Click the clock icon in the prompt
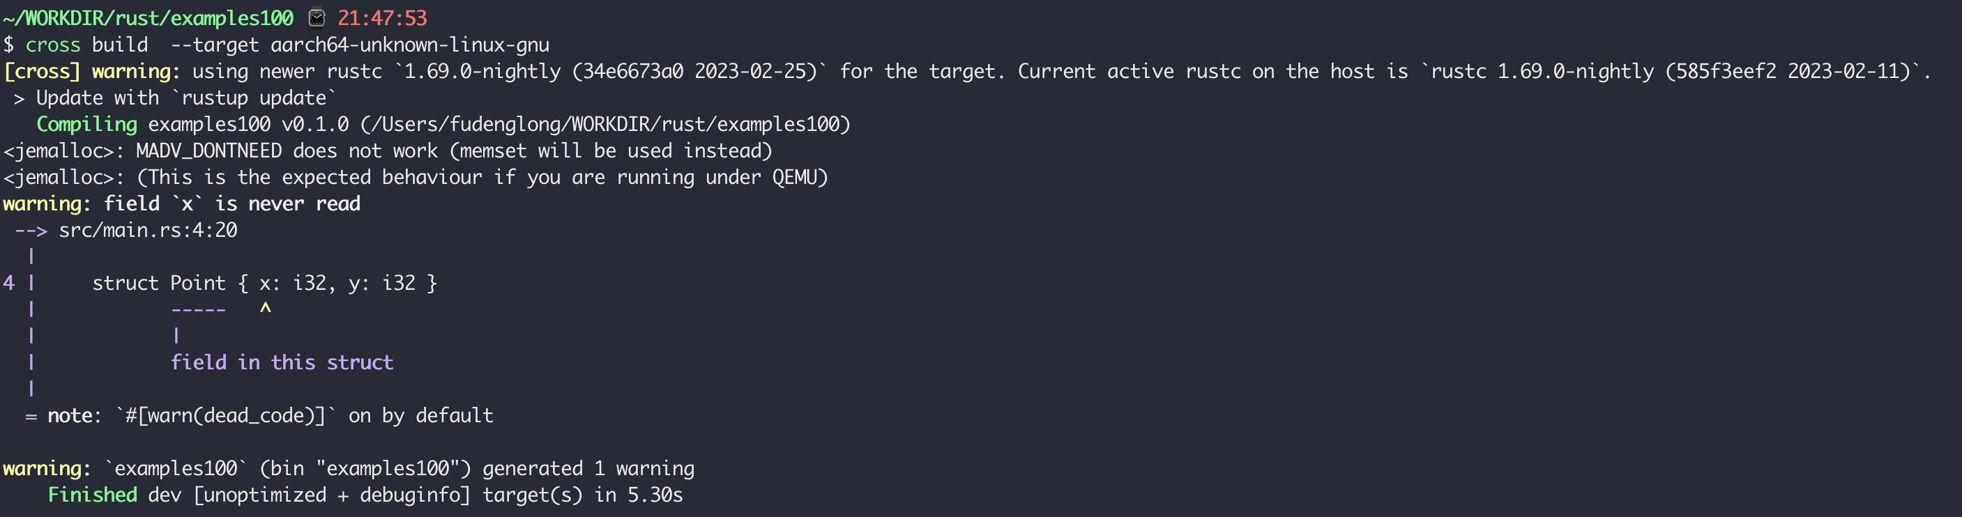The height and width of the screenshot is (517, 1962). point(317,17)
